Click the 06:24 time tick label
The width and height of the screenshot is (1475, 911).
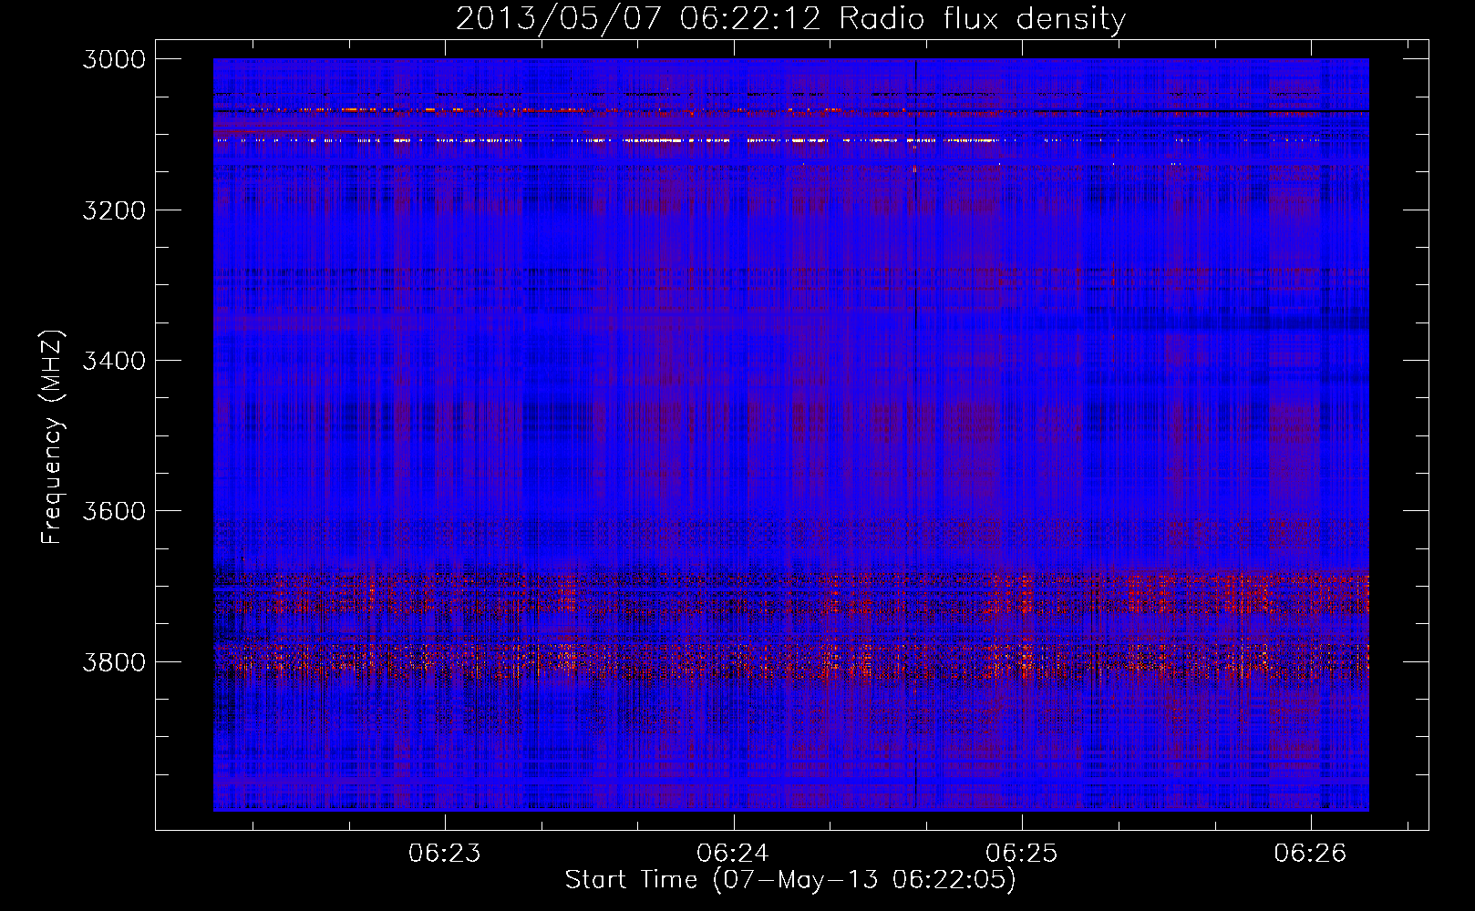tap(733, 854)
